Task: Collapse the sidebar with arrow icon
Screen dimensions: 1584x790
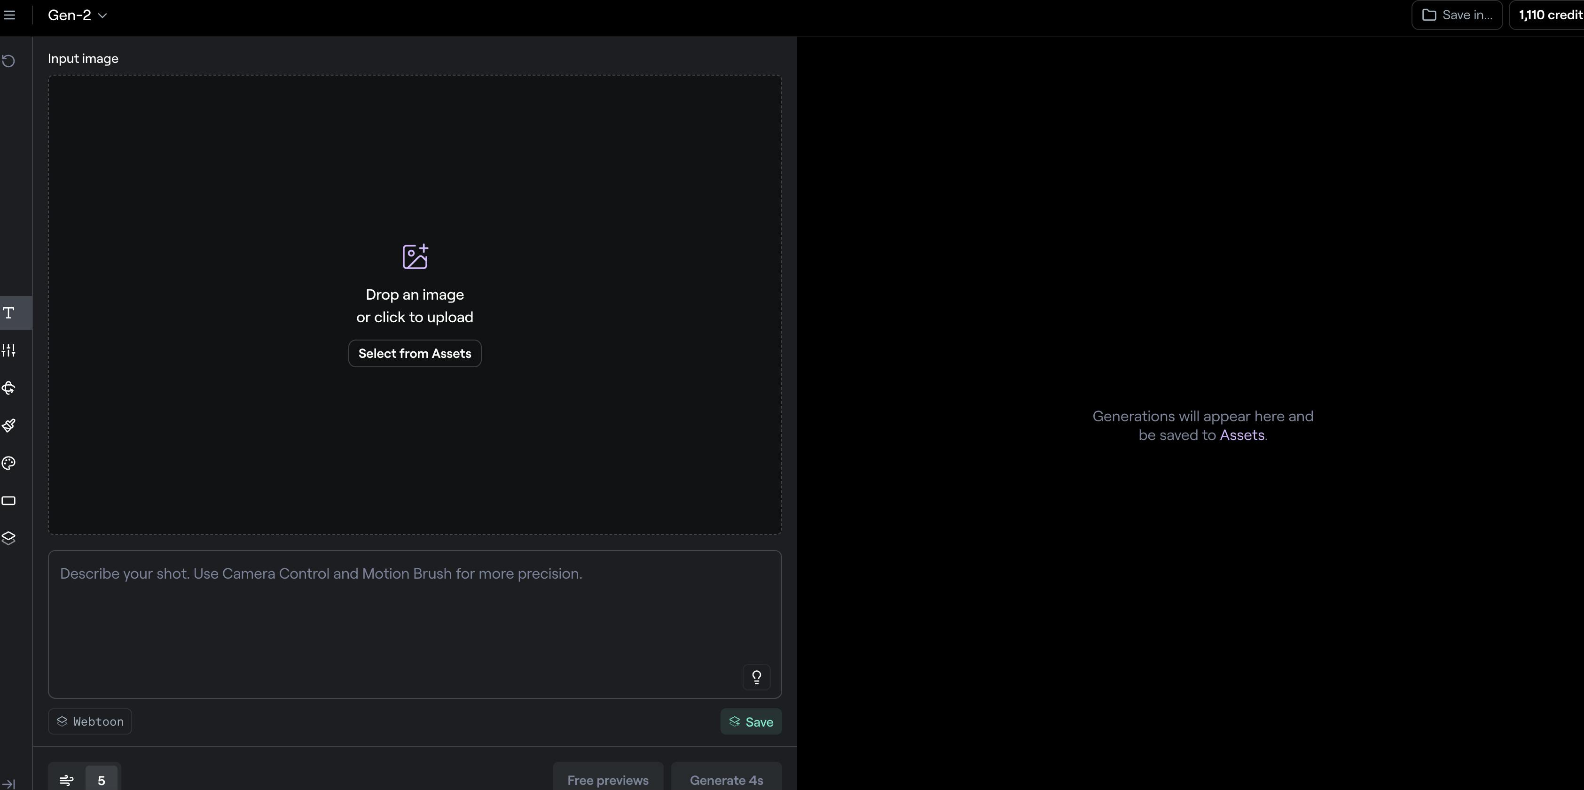Action: pos(8,784)
